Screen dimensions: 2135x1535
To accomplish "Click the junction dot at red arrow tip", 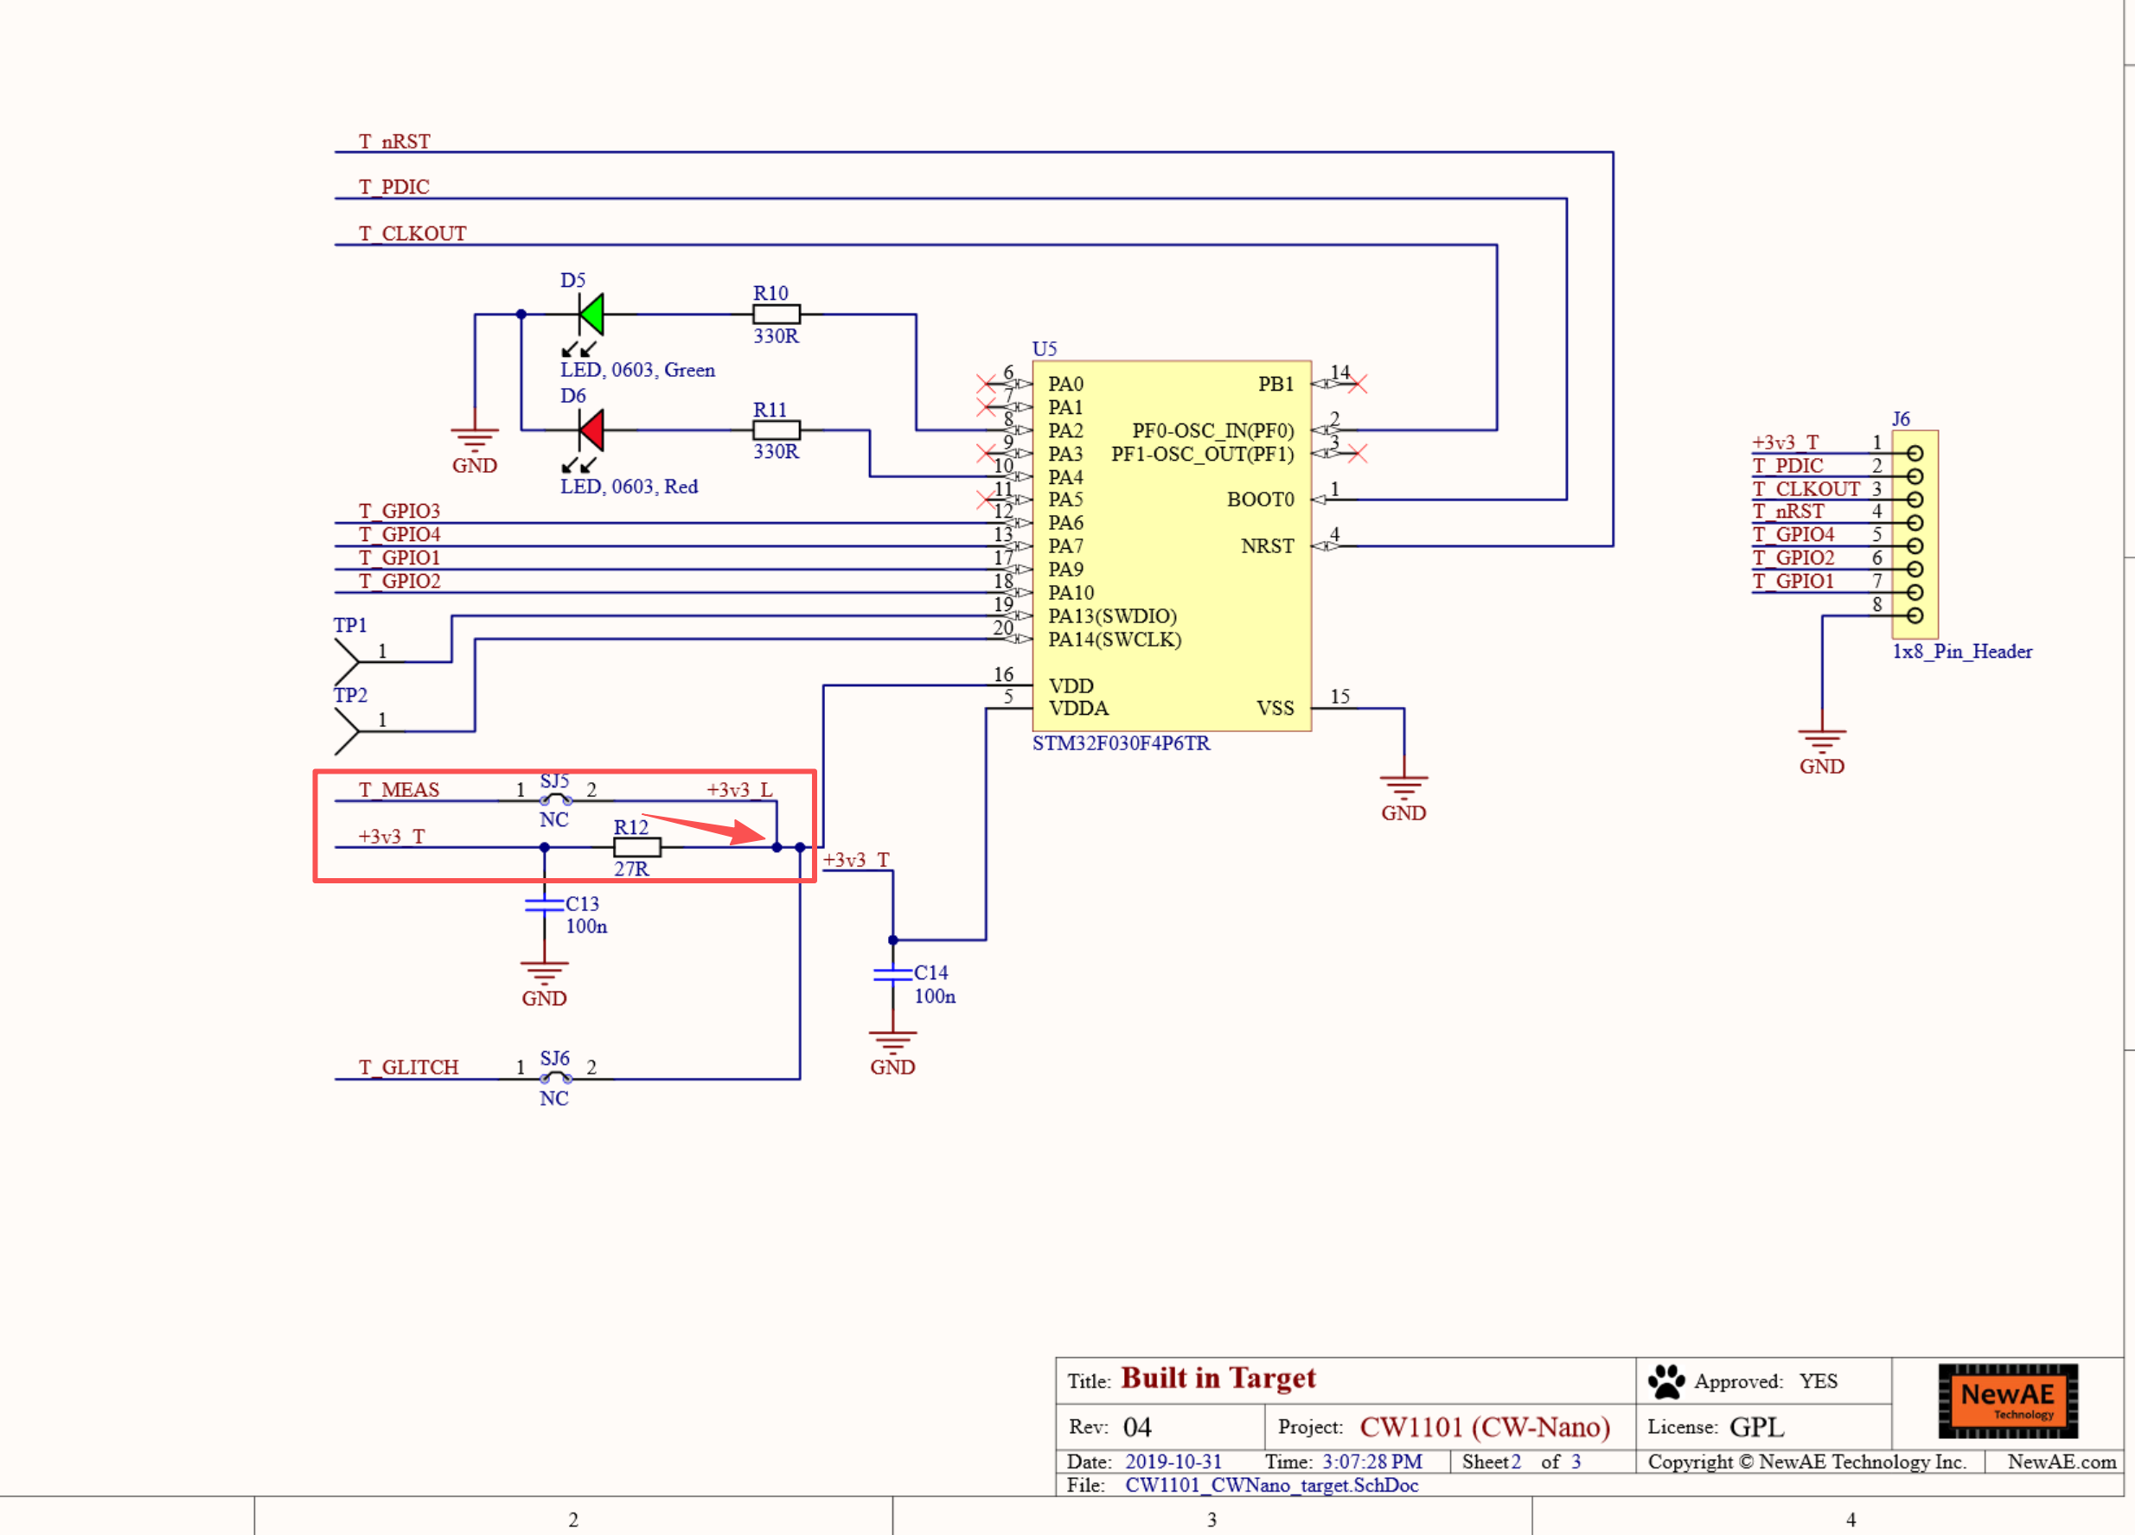I will pyautogui.click(x=777, y=848).
